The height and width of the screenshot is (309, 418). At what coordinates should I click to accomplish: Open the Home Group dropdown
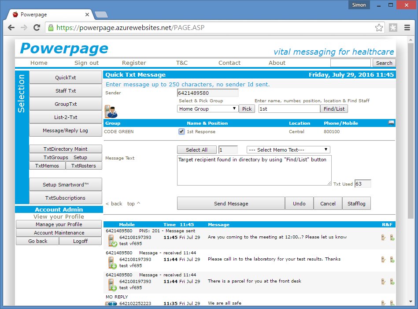207,108
